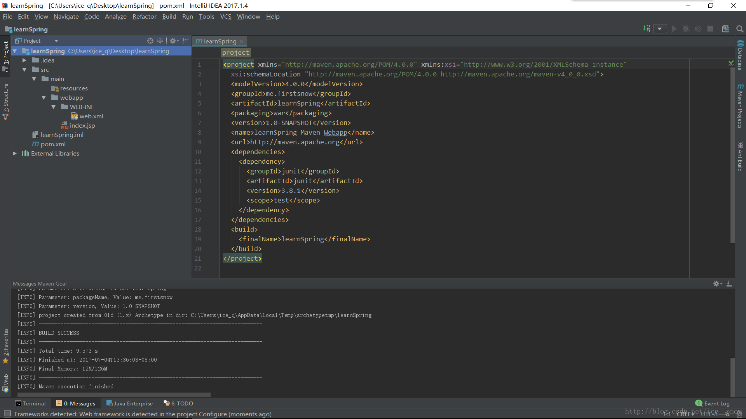Click line 18 build opening tag
Image resolution: width=746 pixels, height=419 pixels.
pos(244,229)
